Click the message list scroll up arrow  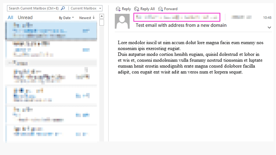pos(102,16)
